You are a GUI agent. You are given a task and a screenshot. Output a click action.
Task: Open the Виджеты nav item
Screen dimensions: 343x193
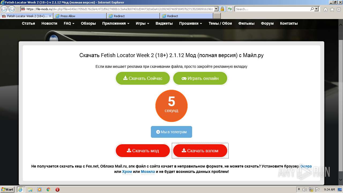pos(164,23)
